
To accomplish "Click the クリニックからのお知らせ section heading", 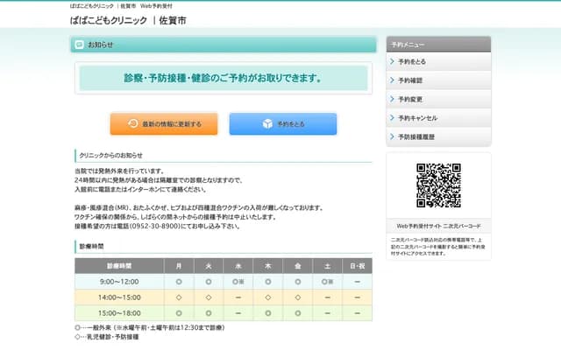I will tap(110, 156).
